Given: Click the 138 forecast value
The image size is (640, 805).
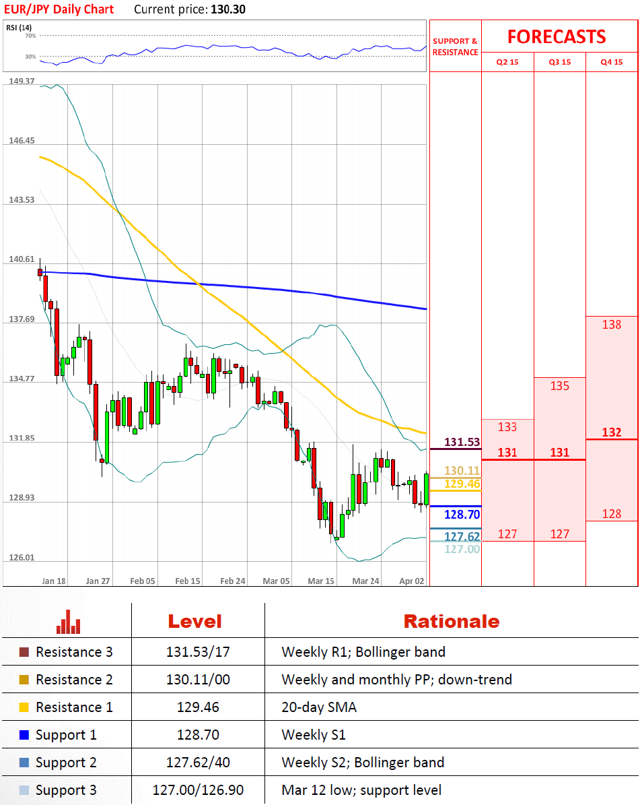Looking at the screenshot, I should click(x=611, y=325).
